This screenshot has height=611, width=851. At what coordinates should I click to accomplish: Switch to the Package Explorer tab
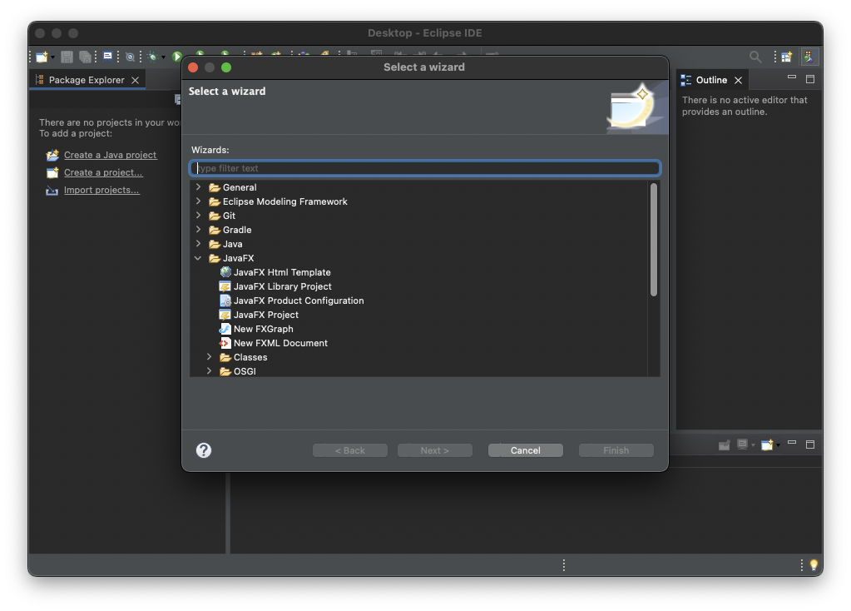[87, 80]
